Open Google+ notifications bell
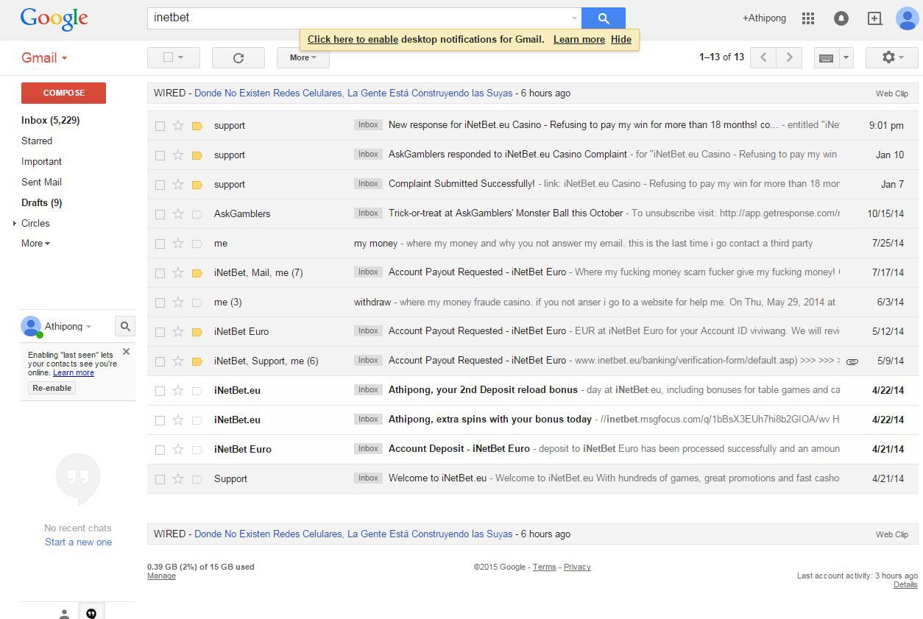923x619 pixels. click(x=841, y=18)
